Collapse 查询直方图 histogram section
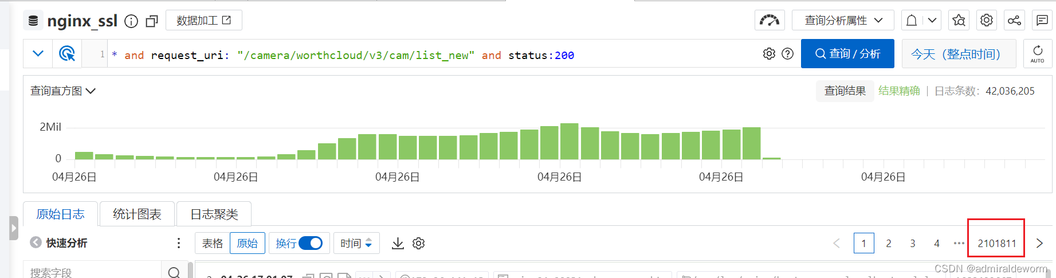The image size is (1056, 278). point(63,91)
